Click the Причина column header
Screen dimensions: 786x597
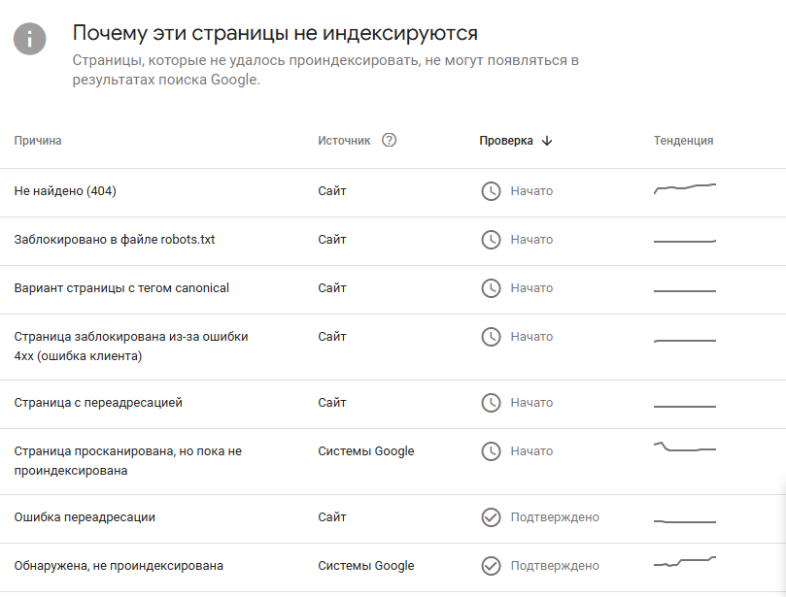tap(38, 141)
